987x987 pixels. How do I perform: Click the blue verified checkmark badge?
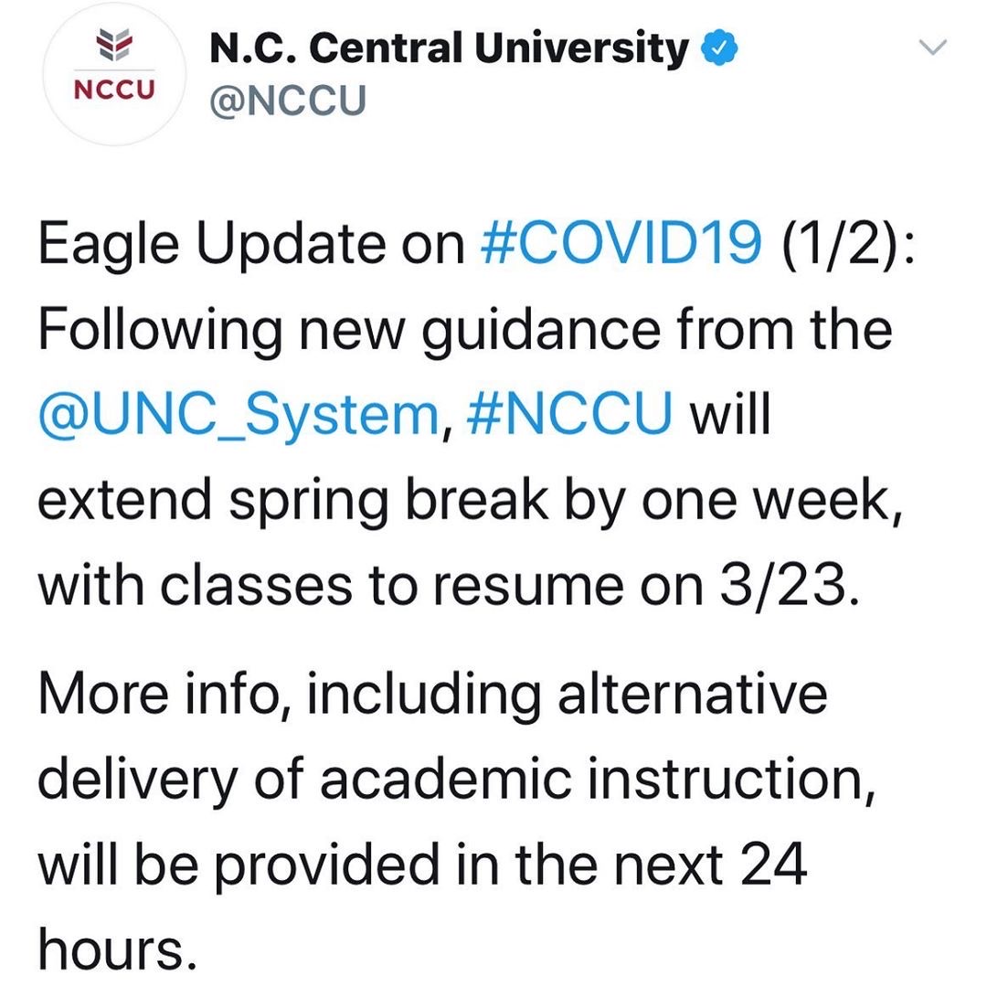click(718, 48)
